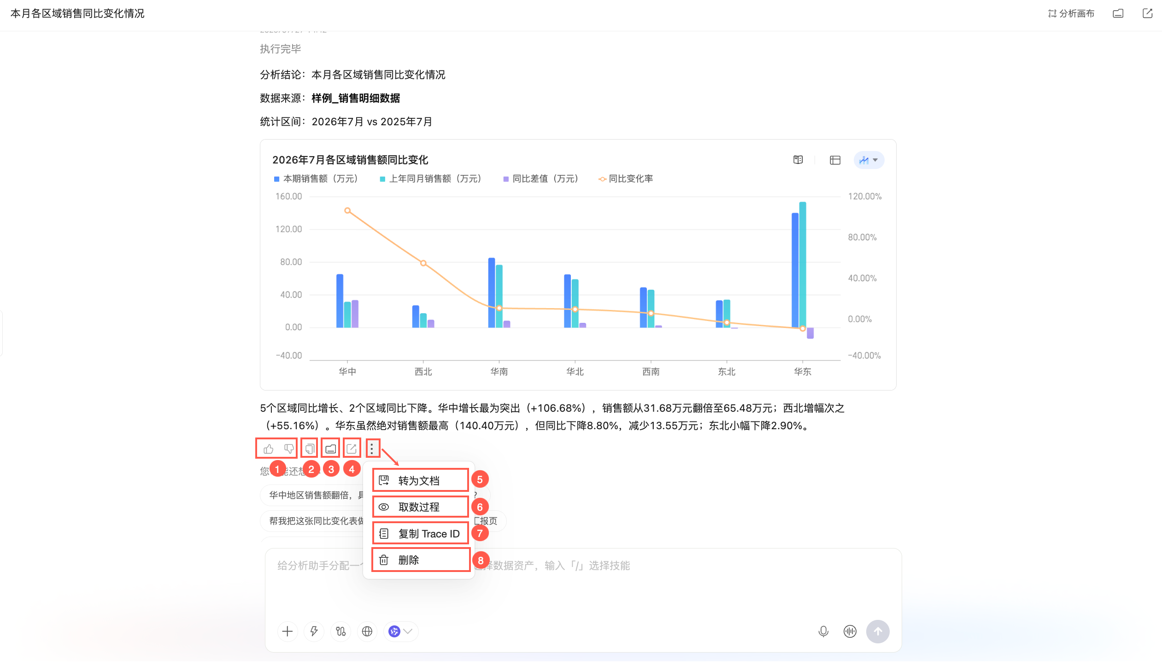1162x665 pixels.
Task: Click the folder icon in the top header
Action: 1118,14
